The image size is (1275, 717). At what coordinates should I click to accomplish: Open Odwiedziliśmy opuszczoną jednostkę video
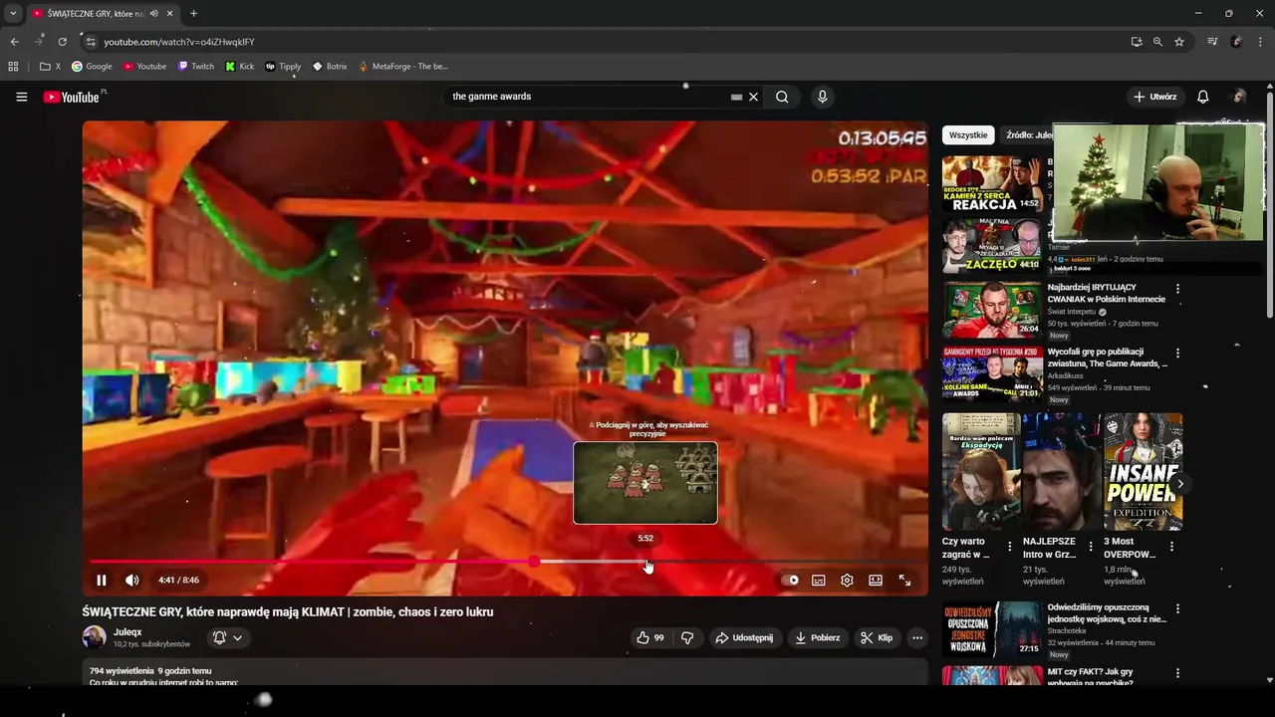point(992,628)
